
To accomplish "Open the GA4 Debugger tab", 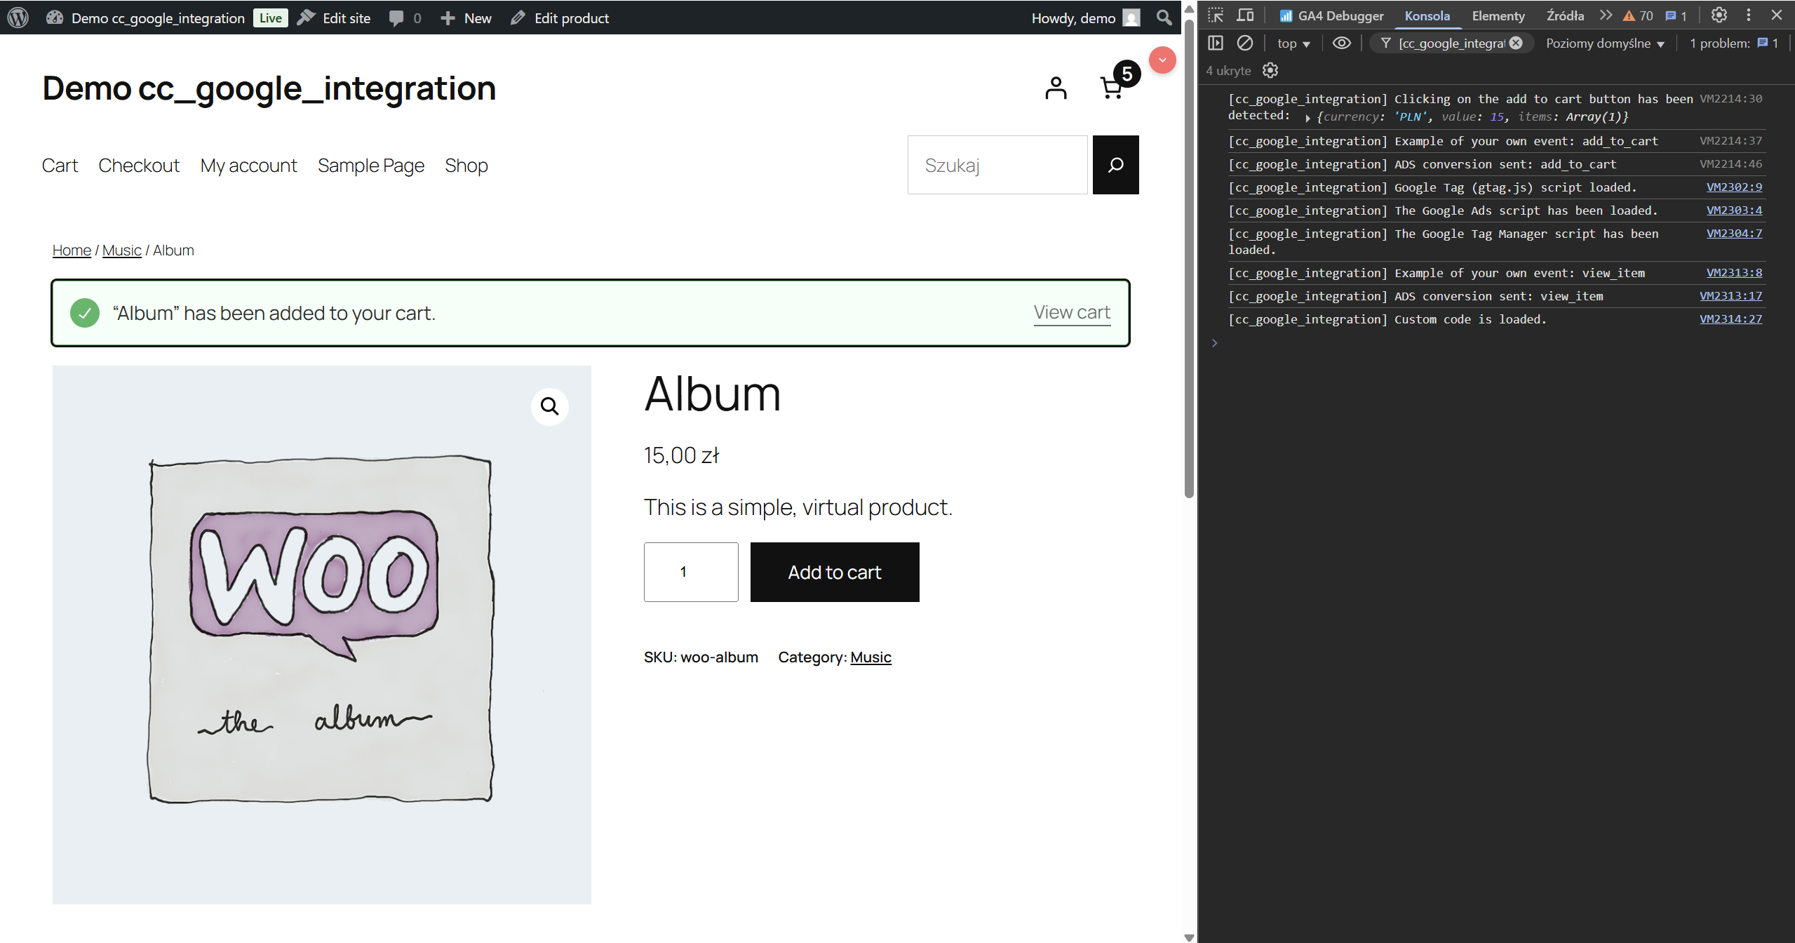I will 1331,16.
